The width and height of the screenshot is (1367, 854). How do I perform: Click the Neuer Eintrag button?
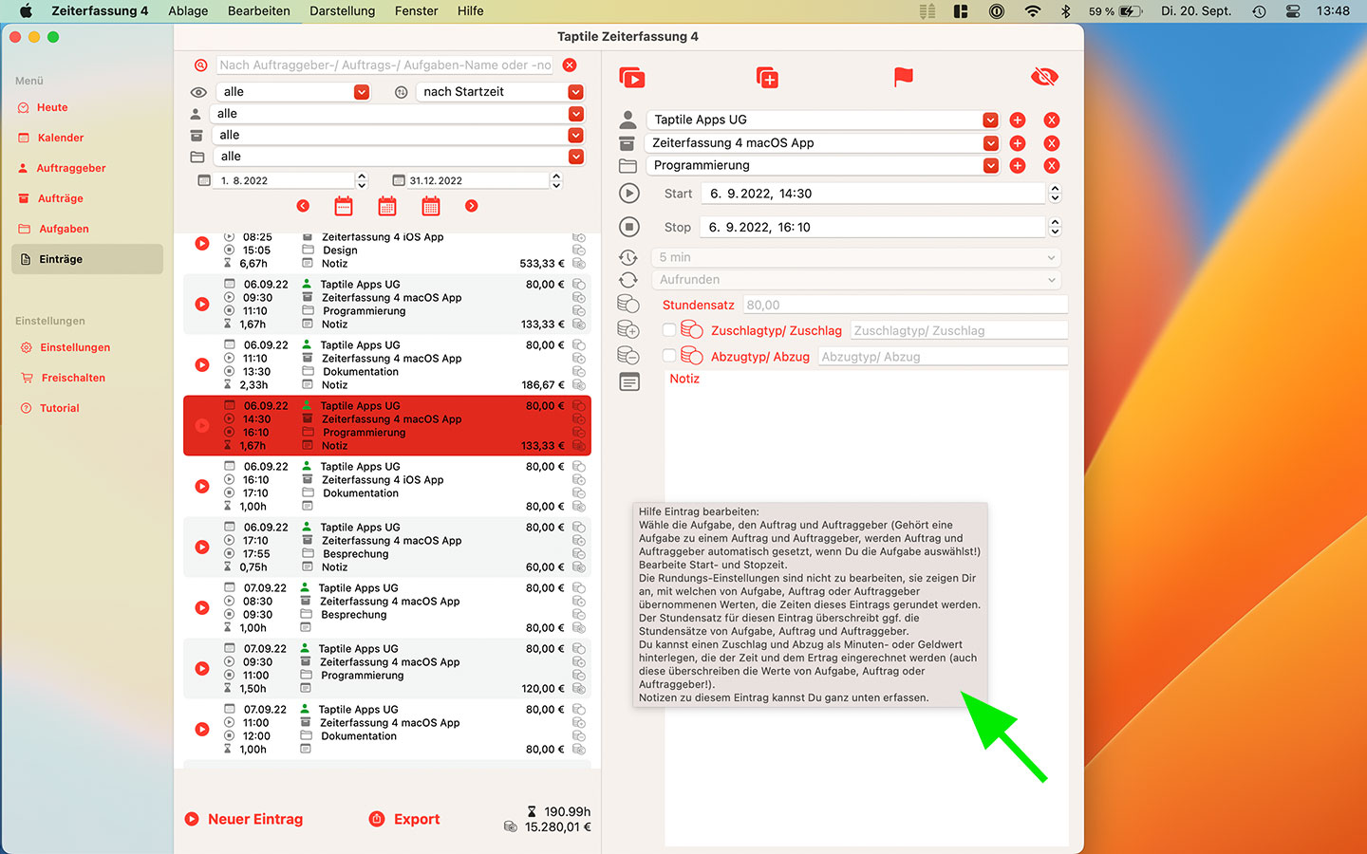(x=244, y=819)
